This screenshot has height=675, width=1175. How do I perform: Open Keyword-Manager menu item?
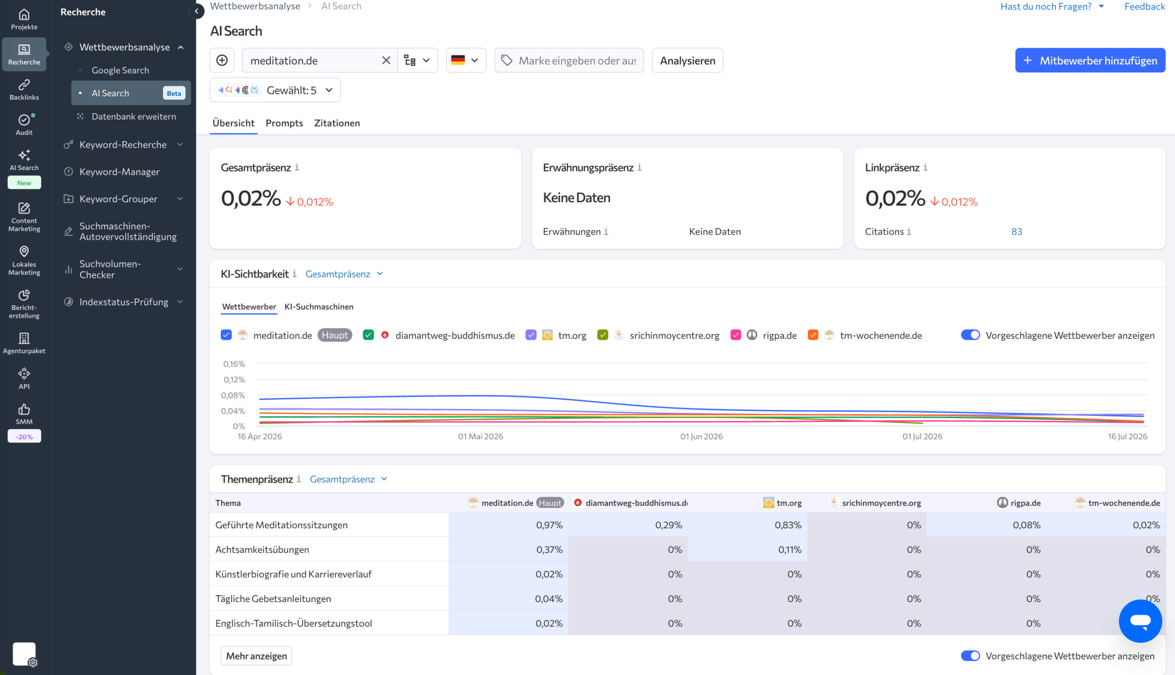pos(119,172)
